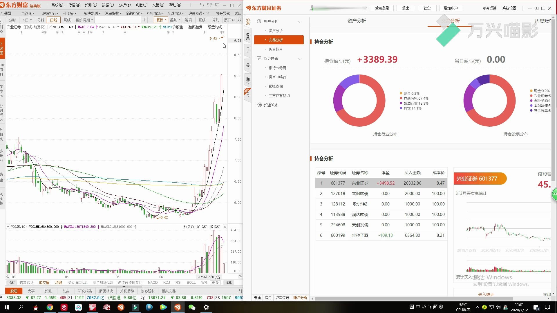
Task: Toggle the 简约 simple mode
Action: tap(216, 20)
